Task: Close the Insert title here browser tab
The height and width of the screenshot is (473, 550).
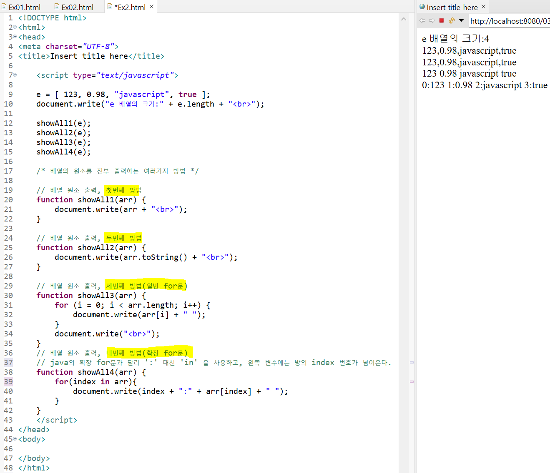Action: (x=483, y=7)
